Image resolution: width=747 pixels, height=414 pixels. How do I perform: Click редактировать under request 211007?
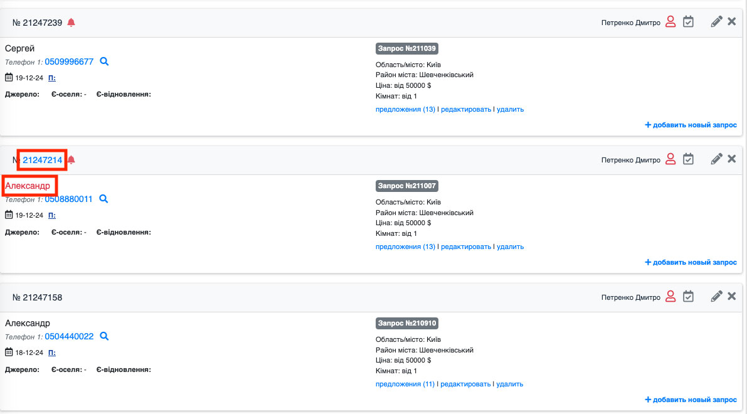tap(466, 247)
